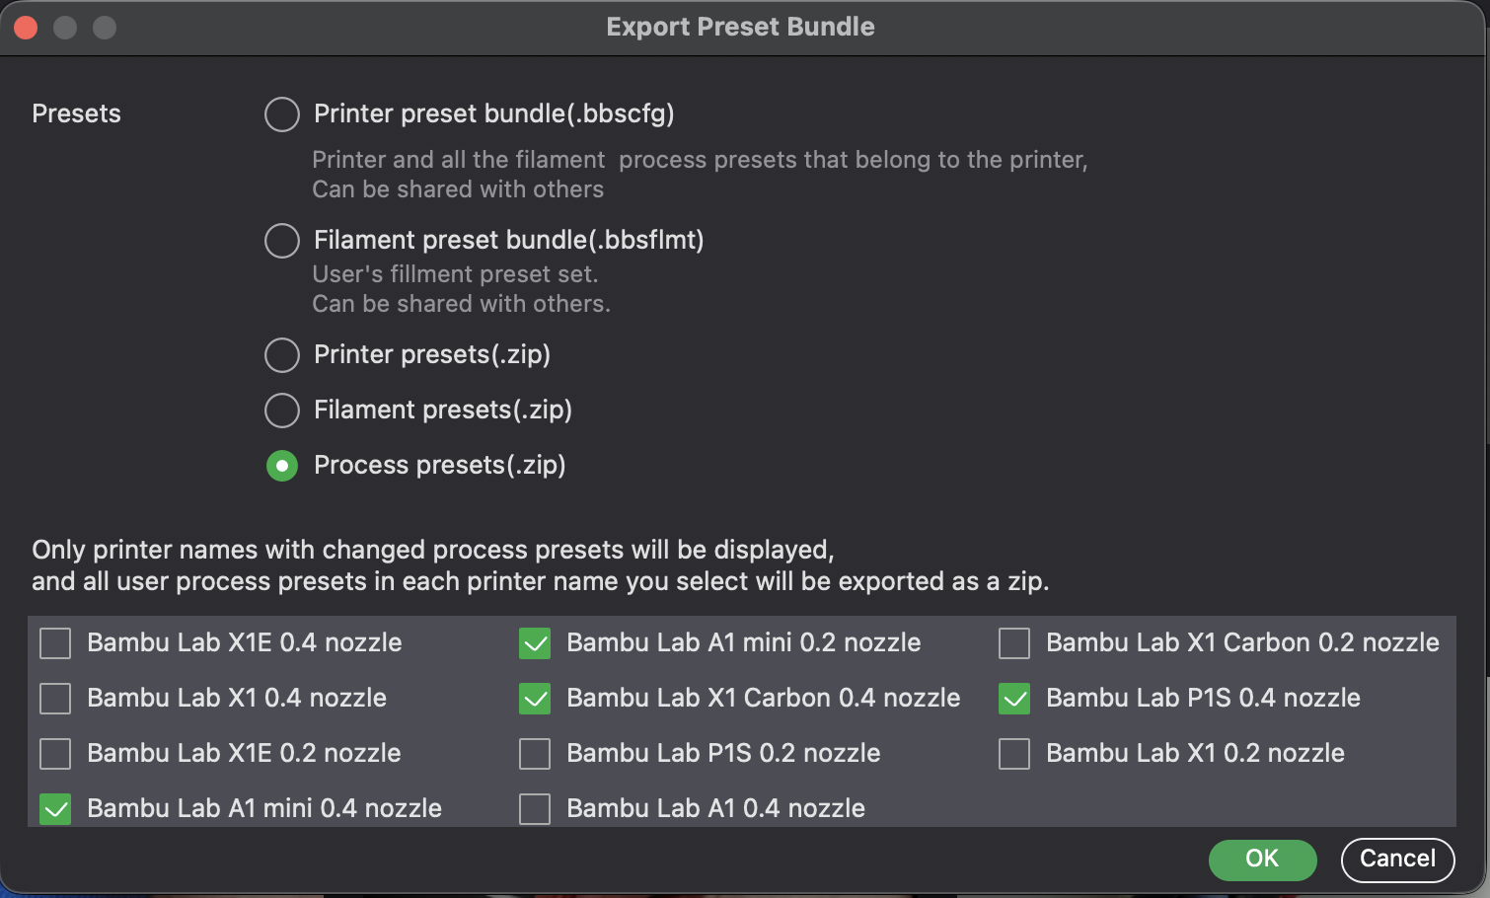Select the Process presets(.zip) option

[x=282, y=466]
